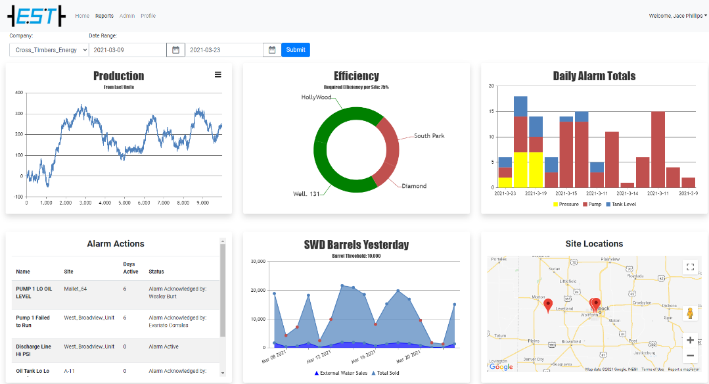
Task: Click the Mallet_64 site cell
Action: click(x=76, y=289)
